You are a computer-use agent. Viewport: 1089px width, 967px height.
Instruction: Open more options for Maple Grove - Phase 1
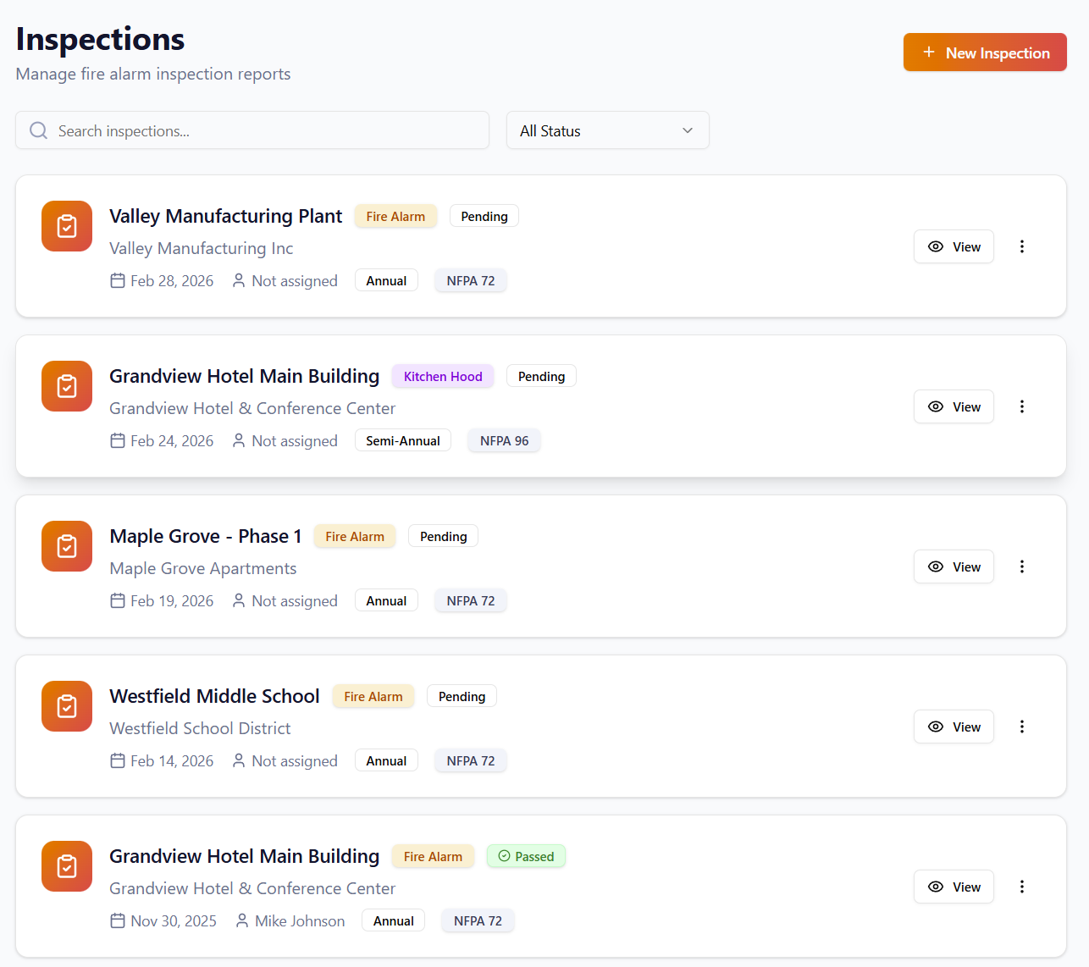click(x=1022, y=566)
